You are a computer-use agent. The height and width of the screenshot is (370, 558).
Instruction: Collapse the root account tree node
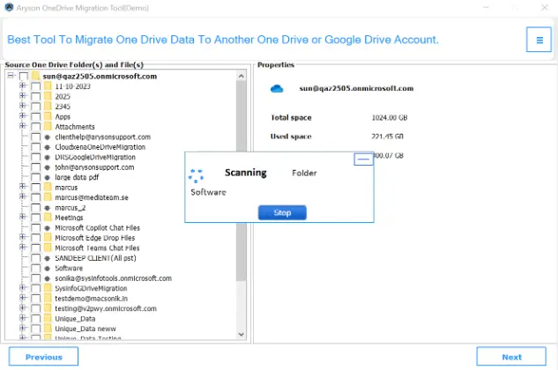coord(11,76)
